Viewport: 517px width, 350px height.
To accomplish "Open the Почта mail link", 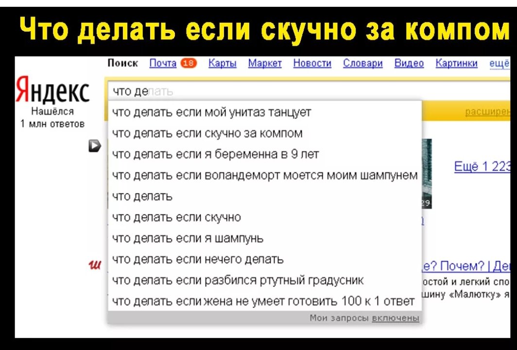I will point(163,63).
